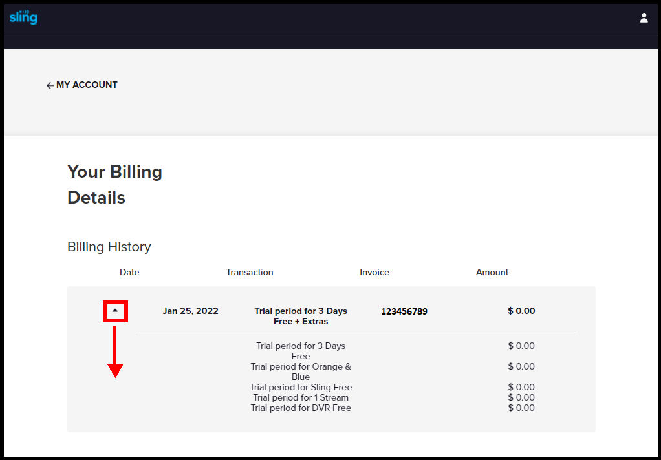
Task: Click 'Trial period for 3 Days Free + Extras'
Action: tap(301, 316)
